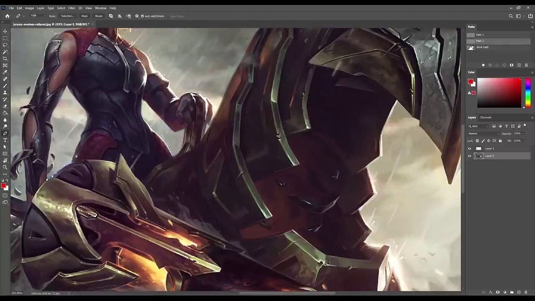The width and height of the screenshot is (535, 301).
Task: Select the Eyedropper tool
Action: point(5,72)
